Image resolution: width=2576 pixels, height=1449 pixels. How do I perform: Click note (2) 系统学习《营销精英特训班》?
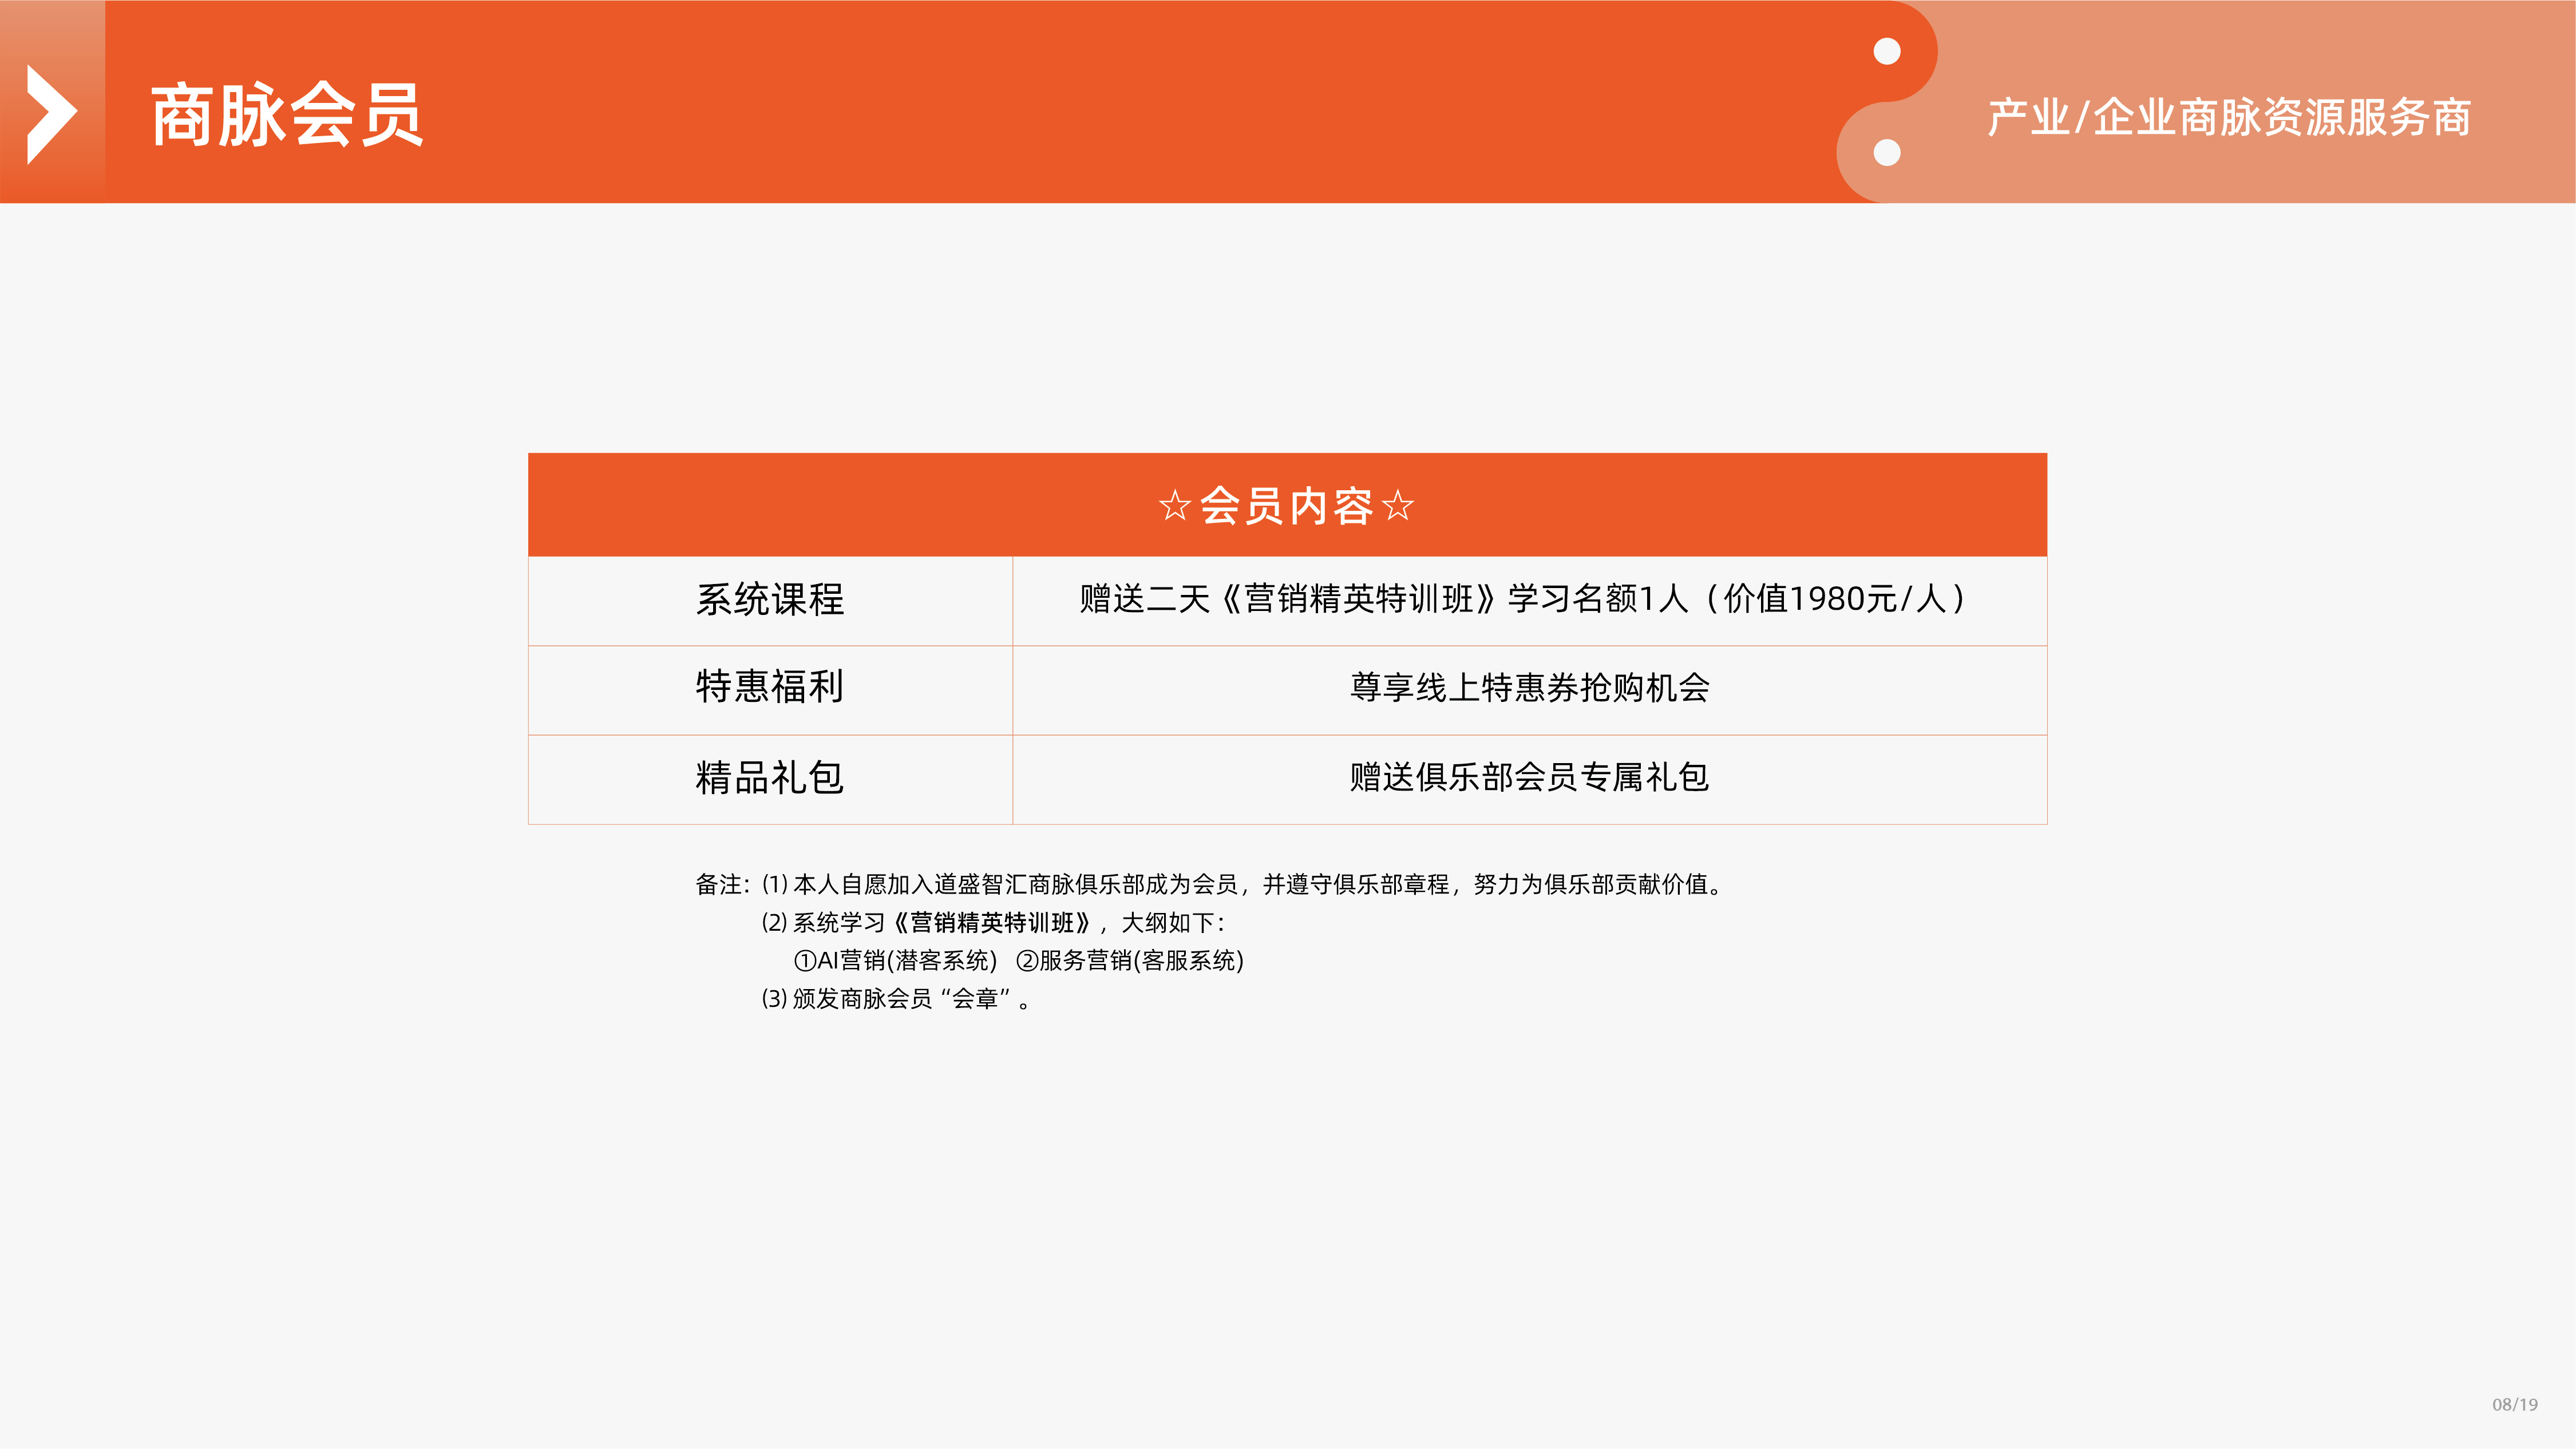(x=993, y=922)
